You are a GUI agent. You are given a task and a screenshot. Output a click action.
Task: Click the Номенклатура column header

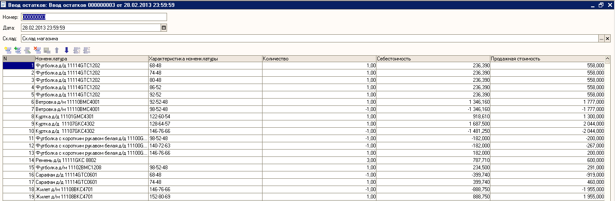91,59
